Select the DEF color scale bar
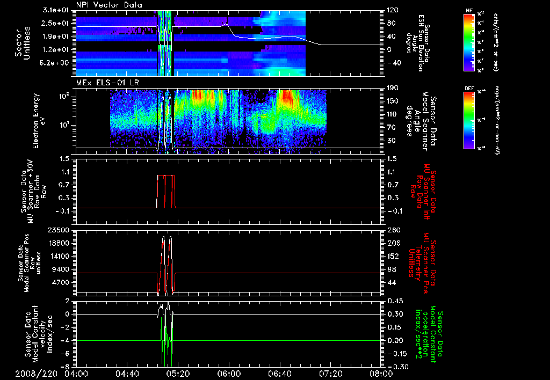Viewport: 550px width, 380px height. [469, 120]
